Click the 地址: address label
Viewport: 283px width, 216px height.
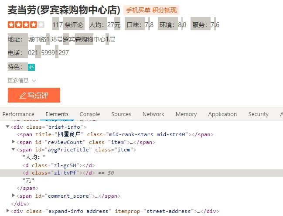point(15,39)
